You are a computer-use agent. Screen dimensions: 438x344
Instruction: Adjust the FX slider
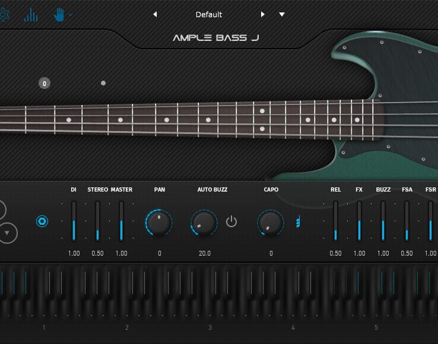[359, 221]
